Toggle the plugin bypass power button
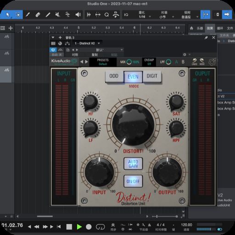The image size is (235, 235). pos(53,50)
